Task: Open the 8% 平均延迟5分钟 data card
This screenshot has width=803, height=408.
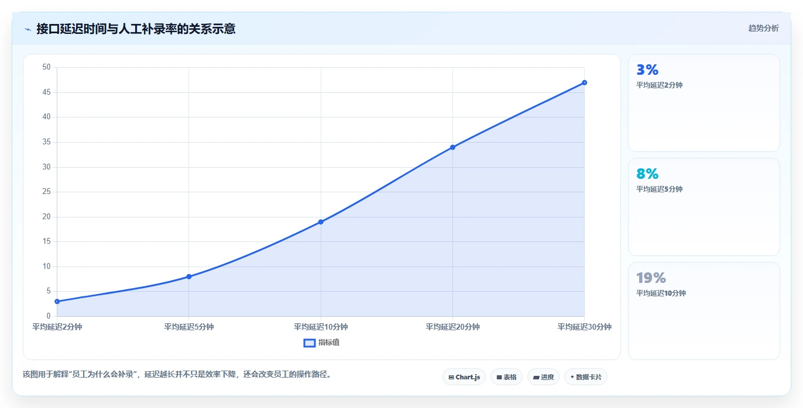Action: pos(704,207)
